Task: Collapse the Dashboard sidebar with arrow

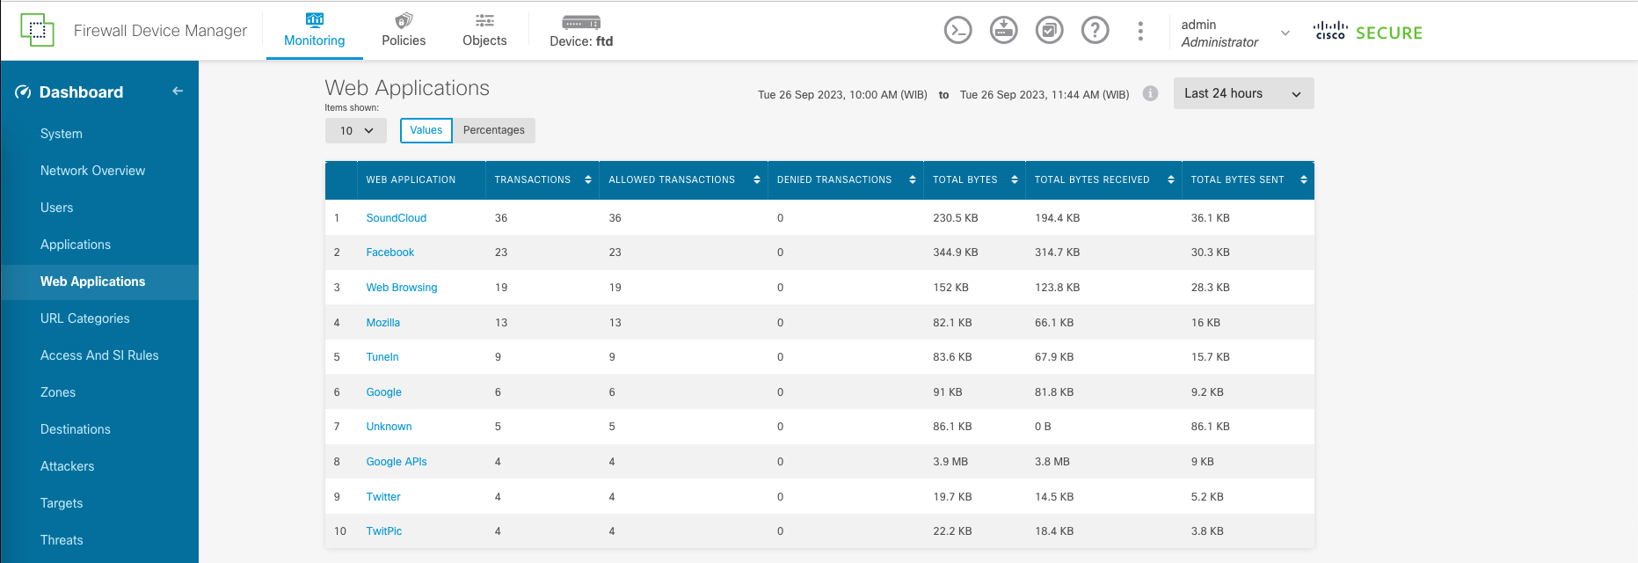Action: (x=178, y=91)
